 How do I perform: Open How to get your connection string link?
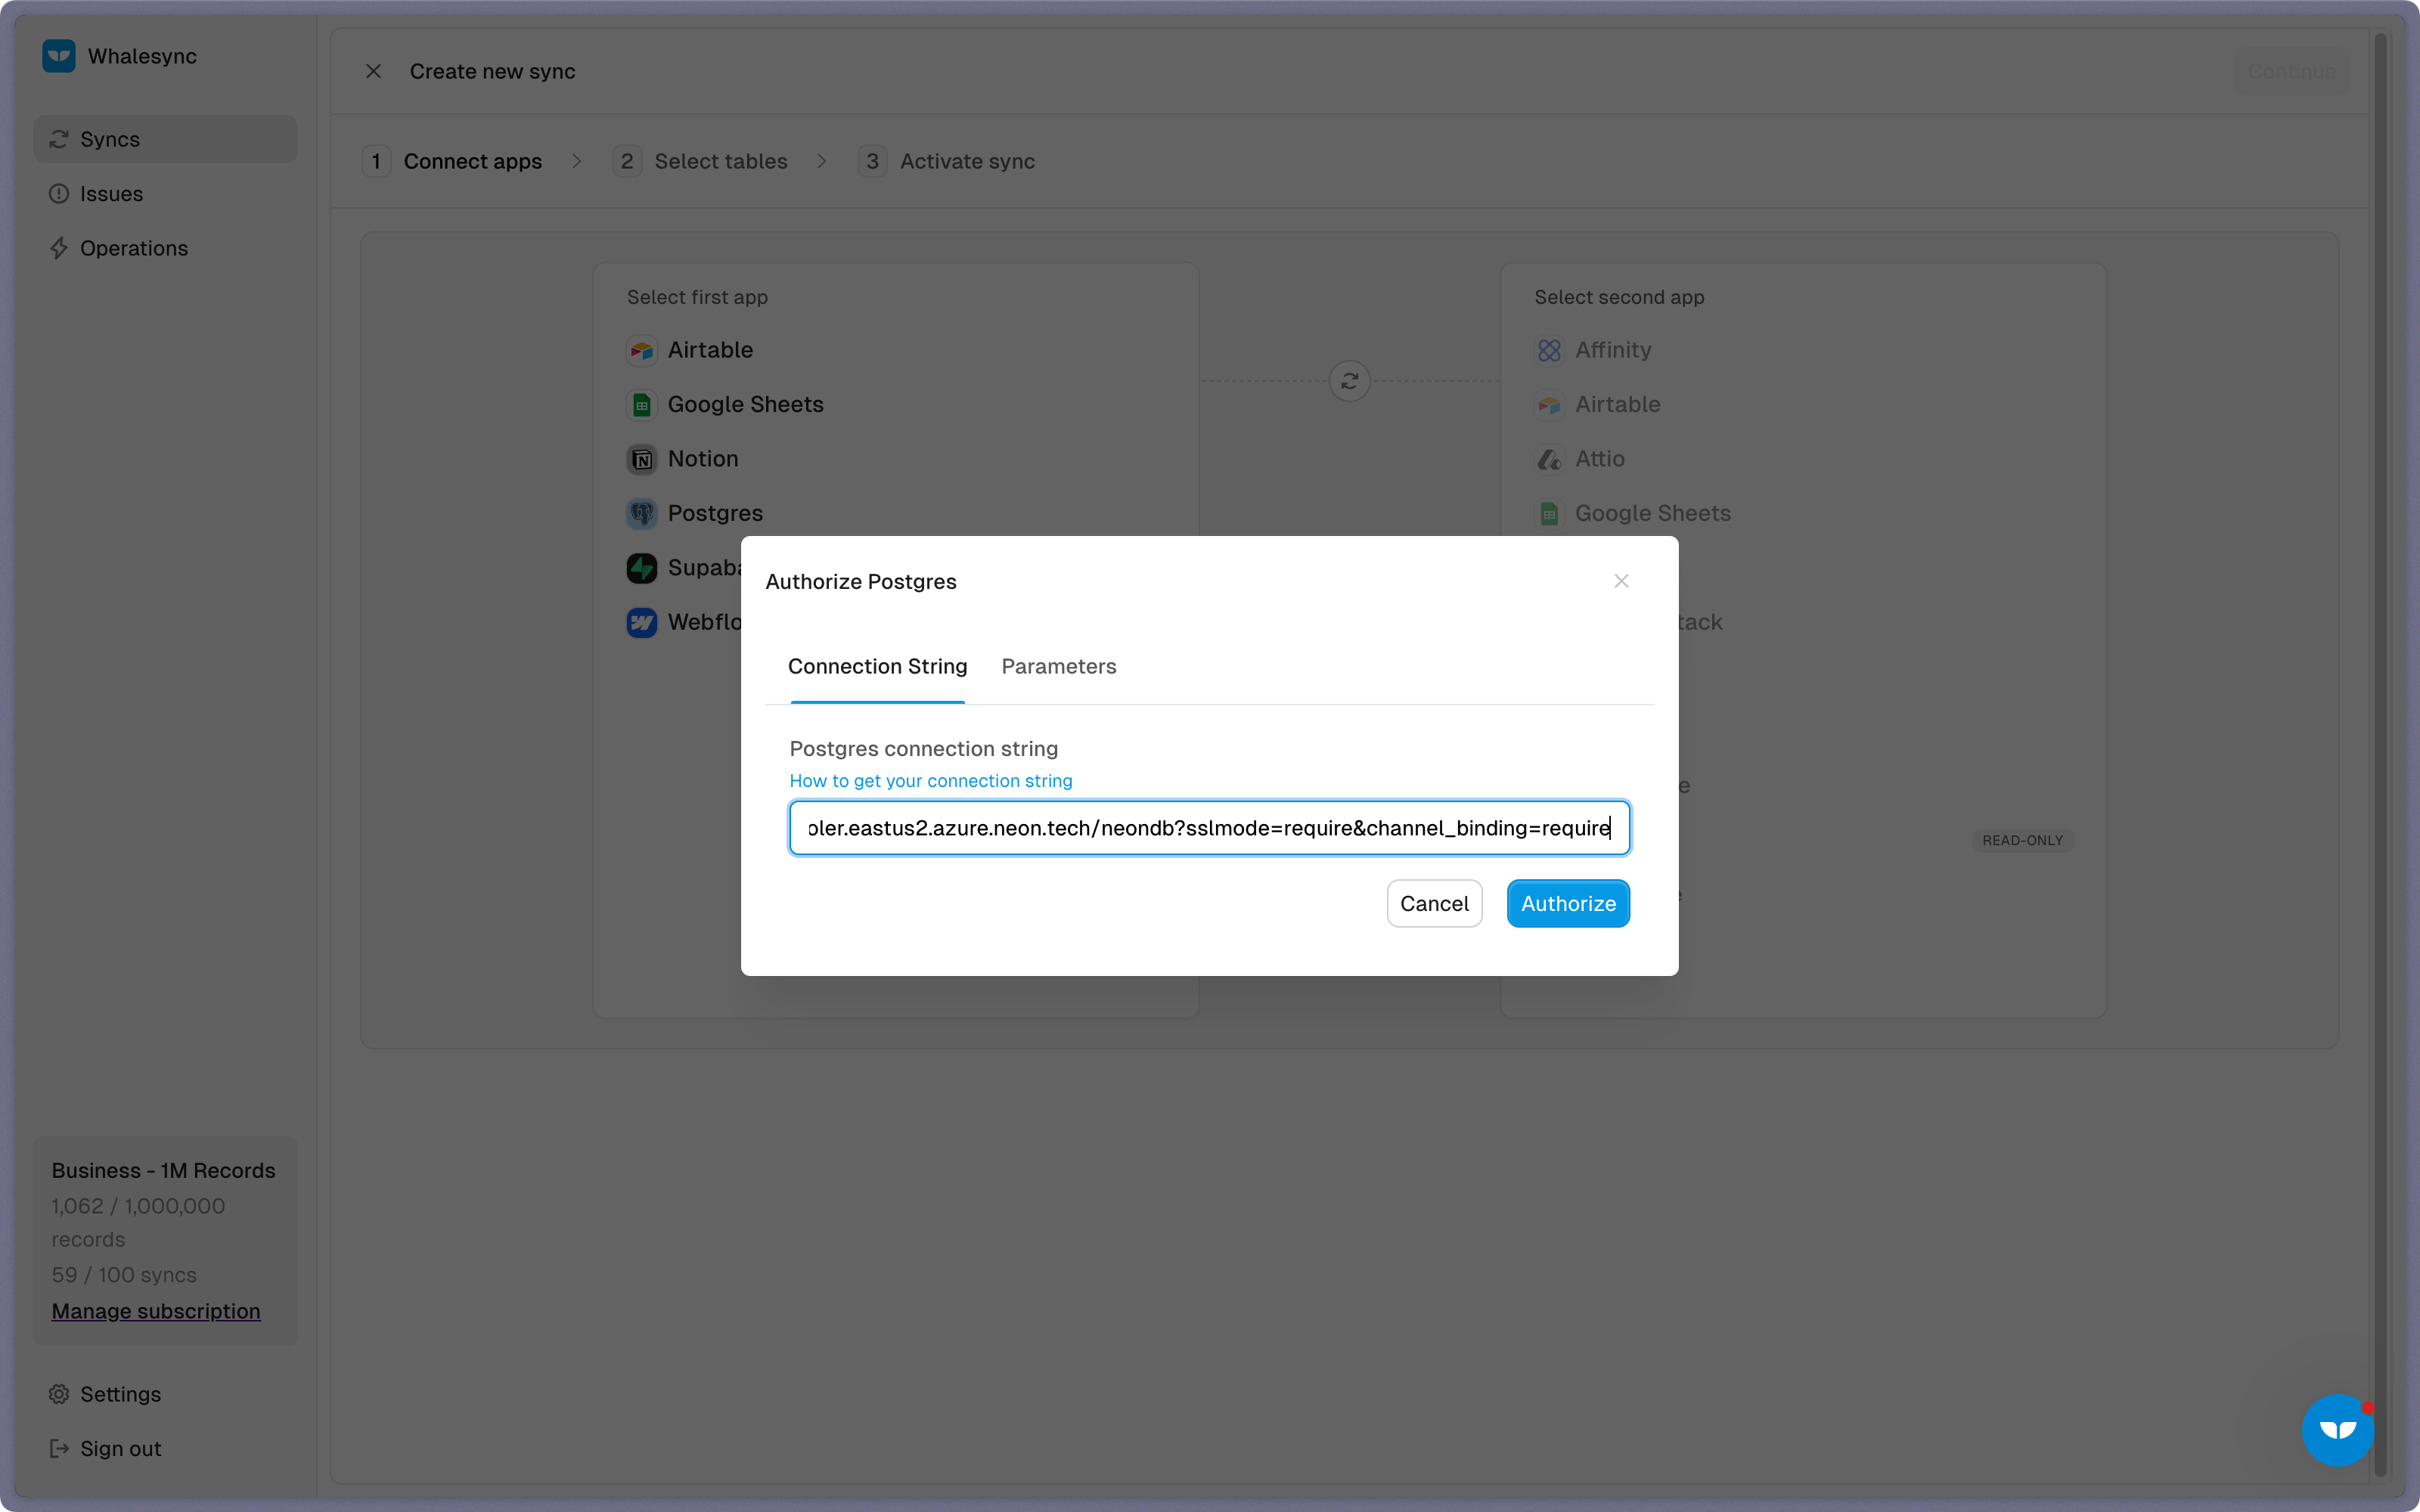pos(930,781)
